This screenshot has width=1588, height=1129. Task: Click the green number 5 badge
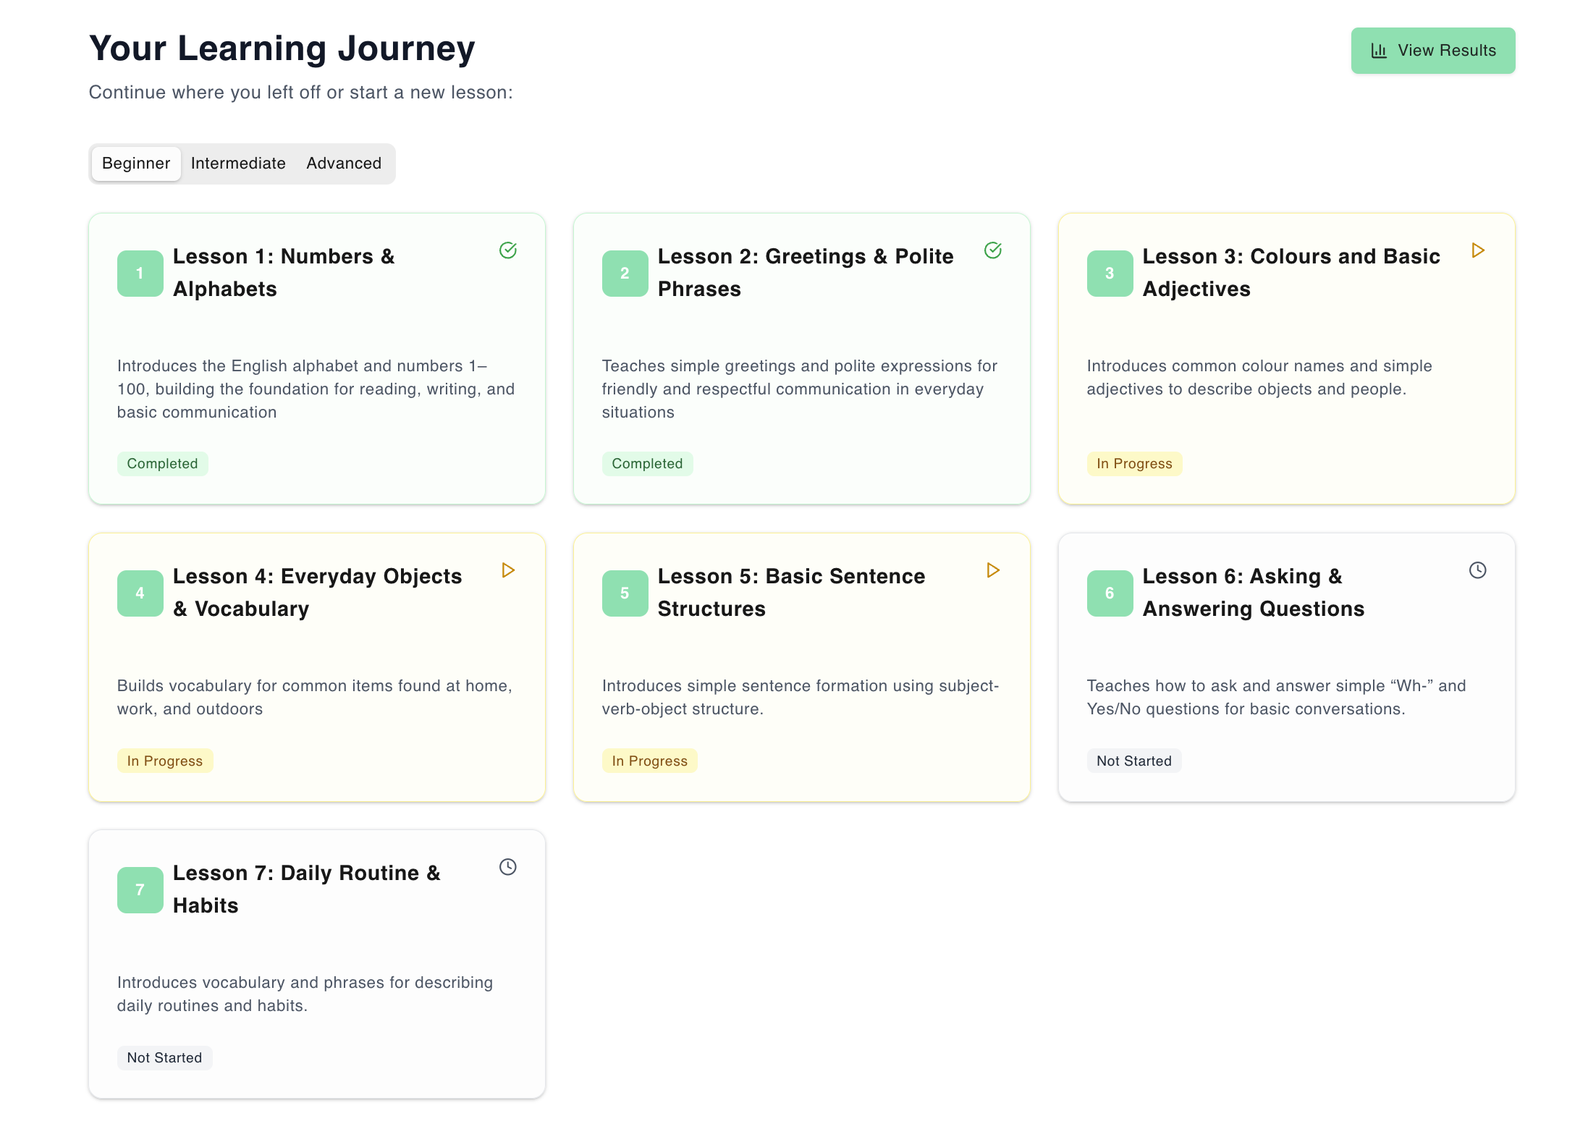tap(625, 593)
